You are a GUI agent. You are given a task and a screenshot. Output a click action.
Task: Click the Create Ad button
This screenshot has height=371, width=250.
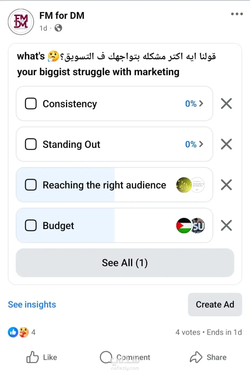click(x=215, y=304)
